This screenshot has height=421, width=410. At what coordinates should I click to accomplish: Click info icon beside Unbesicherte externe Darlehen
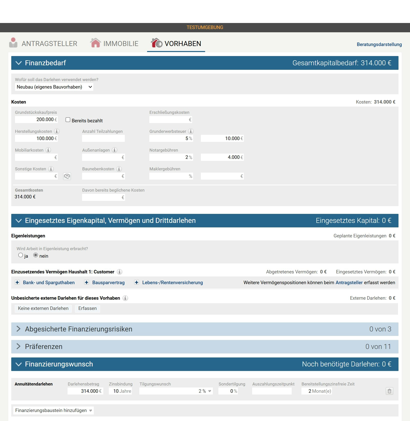tap(125, 298)
